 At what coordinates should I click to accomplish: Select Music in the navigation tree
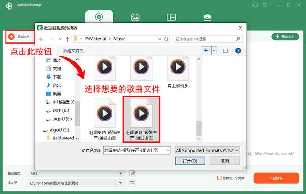point(53,85)
